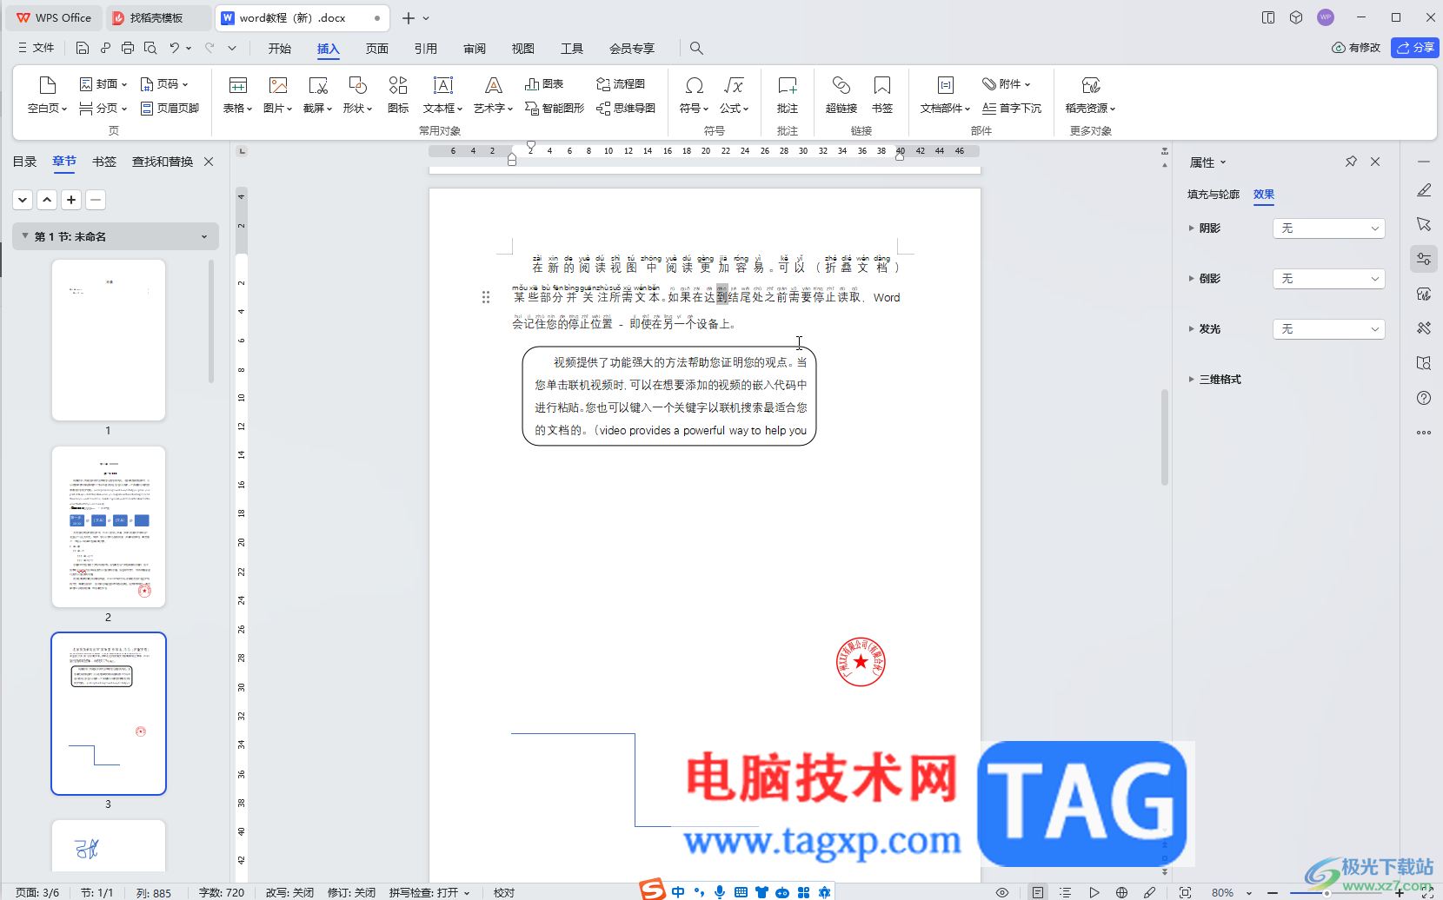Open the cover page (封面) options
Image resolution: width=1443 pixels, height=900 pixels.
pos(103,84)
